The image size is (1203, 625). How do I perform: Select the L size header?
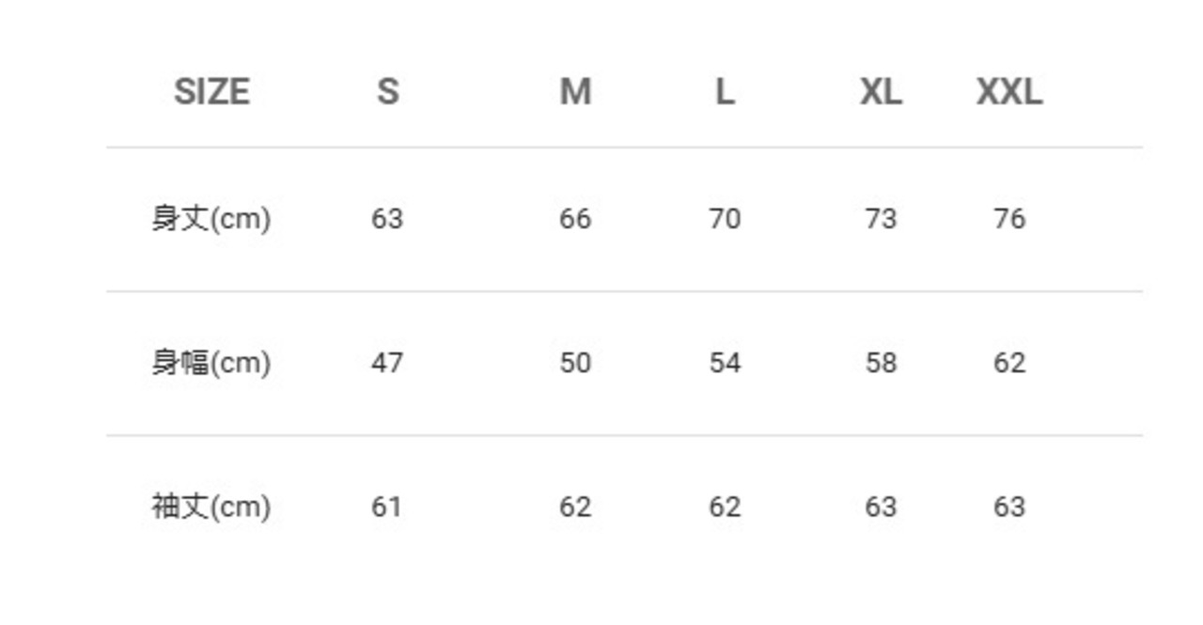pos(725,92)
